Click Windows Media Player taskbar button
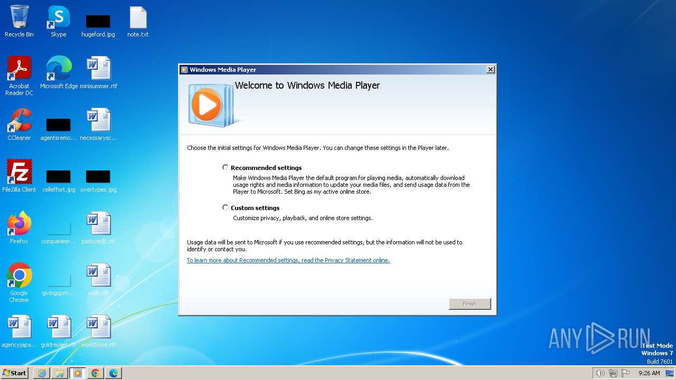The height and width of the screenshot is (380, 676). coord(78,373)
